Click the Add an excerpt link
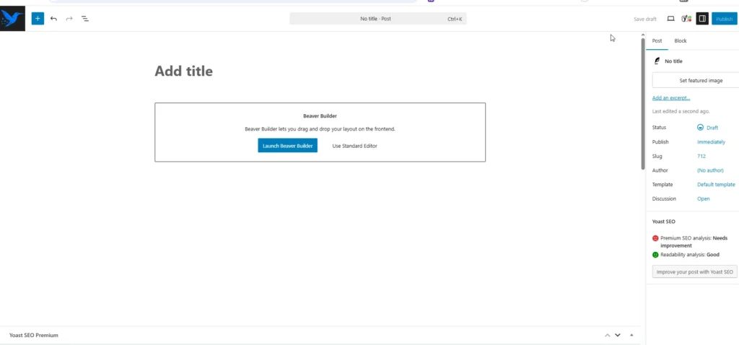This screenshot has height=345, width=739. click(x=671, y=98)
